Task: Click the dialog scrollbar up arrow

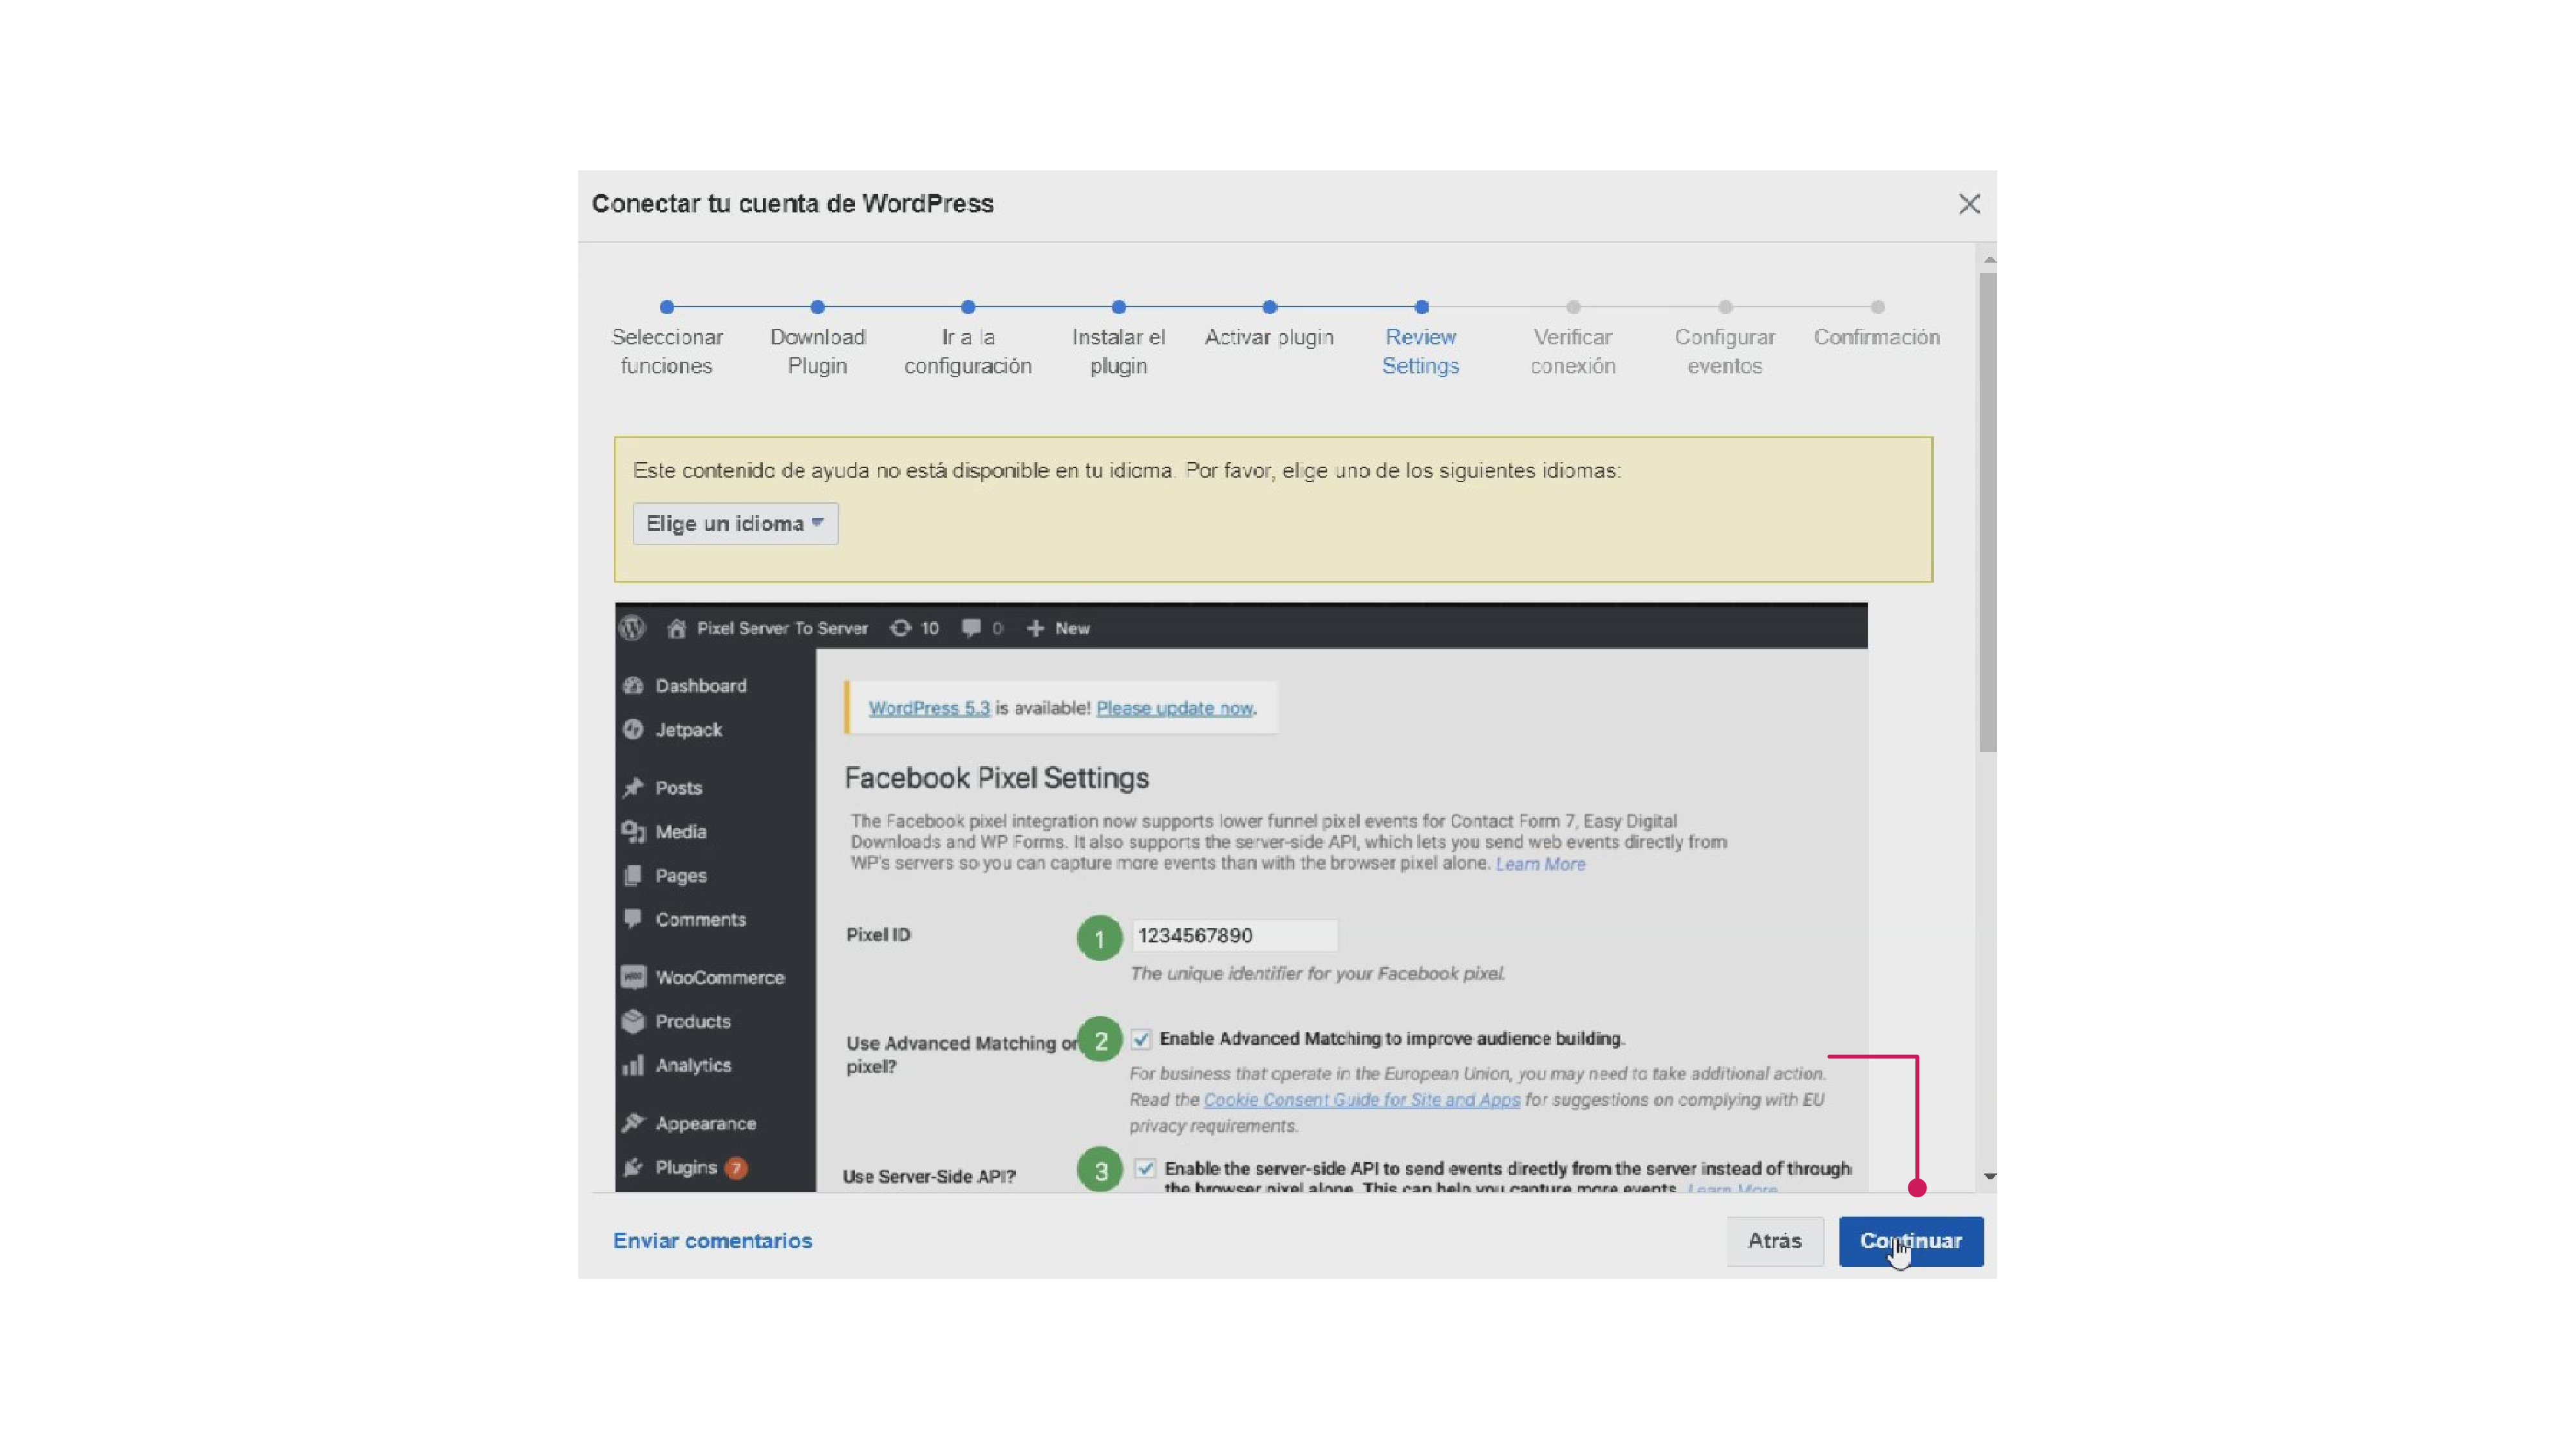Action: [1989, 260]
